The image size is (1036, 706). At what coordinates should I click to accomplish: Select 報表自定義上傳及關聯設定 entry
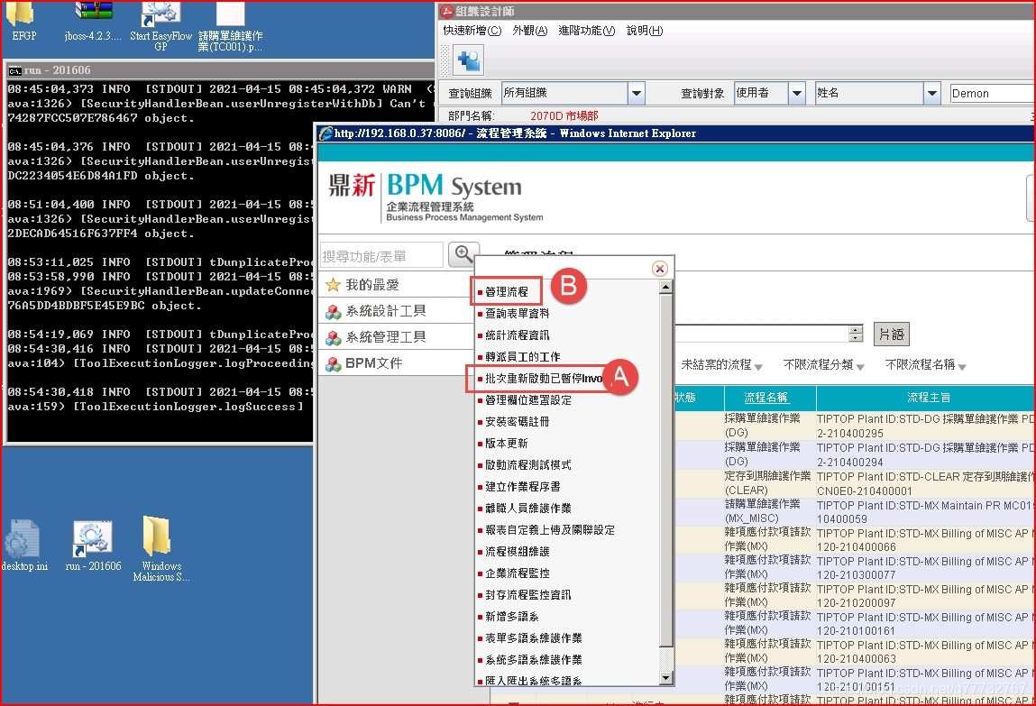coord(550,529)
